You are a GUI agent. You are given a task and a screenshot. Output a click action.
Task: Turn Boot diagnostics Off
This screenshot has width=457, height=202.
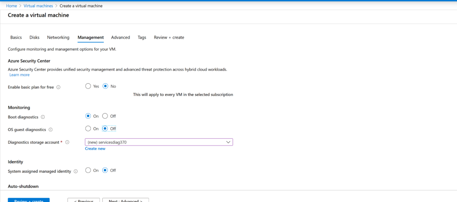[x=105, y=116]
